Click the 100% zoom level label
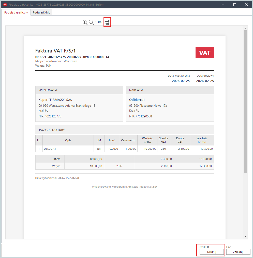Image resolution: width=253 pixels, height=258 pixels. point(98,22)
